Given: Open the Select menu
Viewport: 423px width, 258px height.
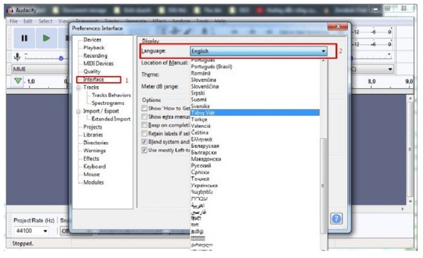Looking at the screenshot, I should click(x=45, y=21).
